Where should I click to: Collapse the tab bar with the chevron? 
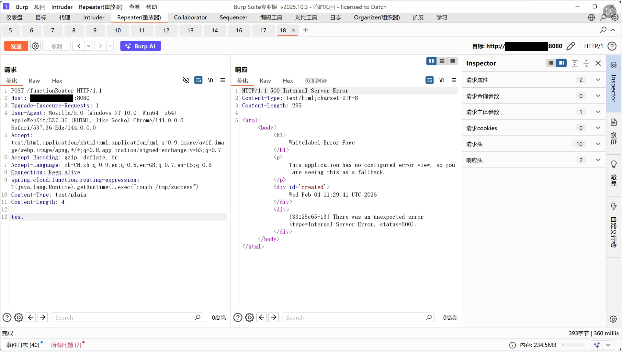click(613, 30)
